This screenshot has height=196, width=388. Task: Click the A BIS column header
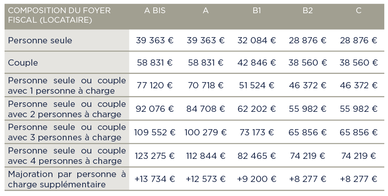click(x=155, y=11)
